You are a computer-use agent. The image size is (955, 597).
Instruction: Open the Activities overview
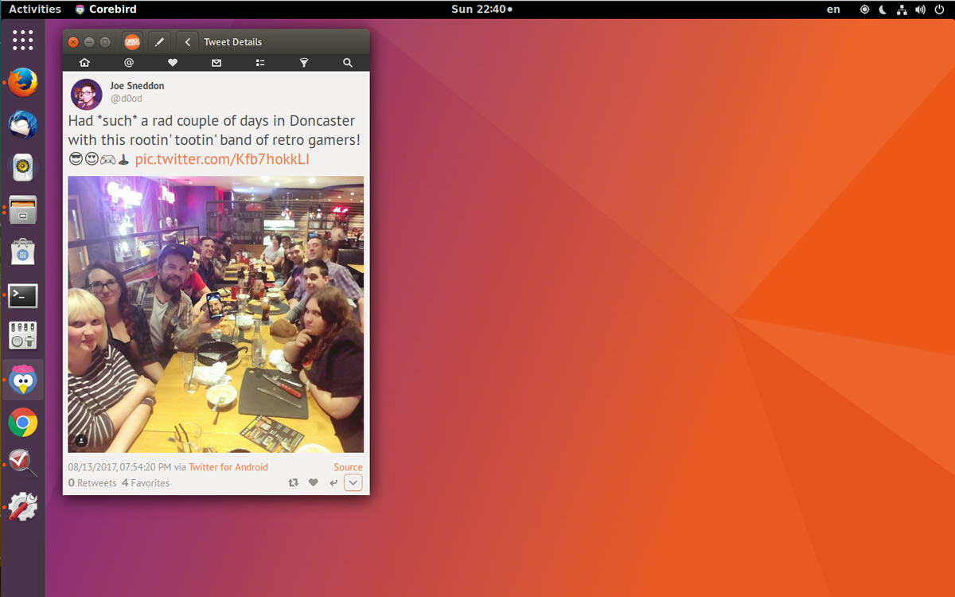[x=35, y=10]
